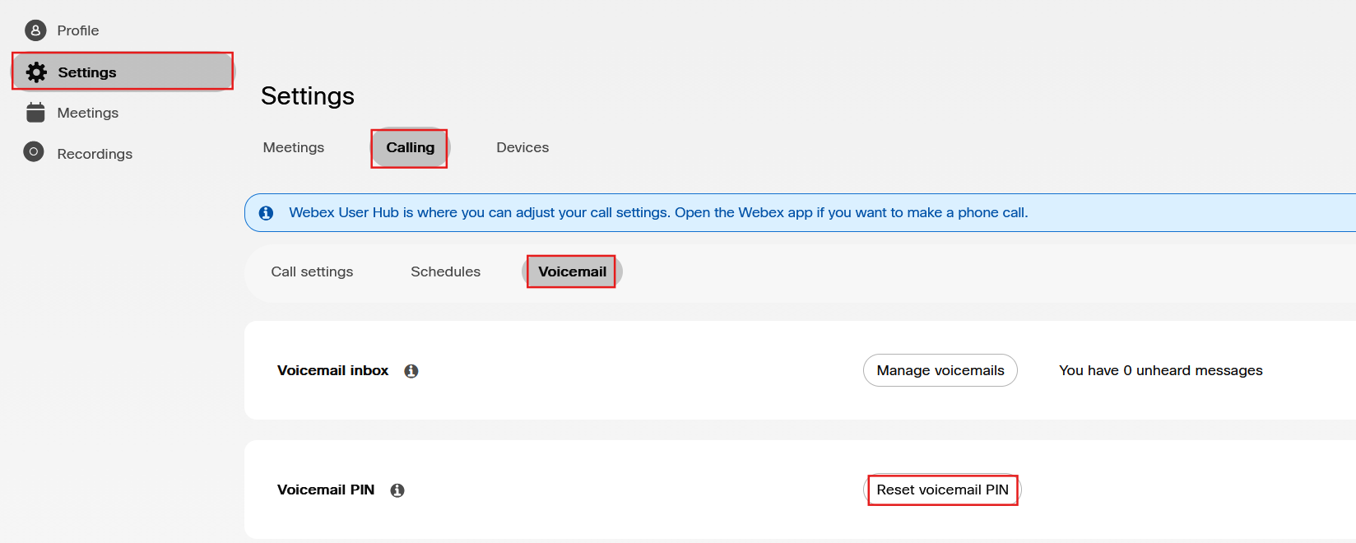Screen dimensions: 1356x543
Task: Show info tooltip beside Voicemail PIN
Action: tap(397, 490)
